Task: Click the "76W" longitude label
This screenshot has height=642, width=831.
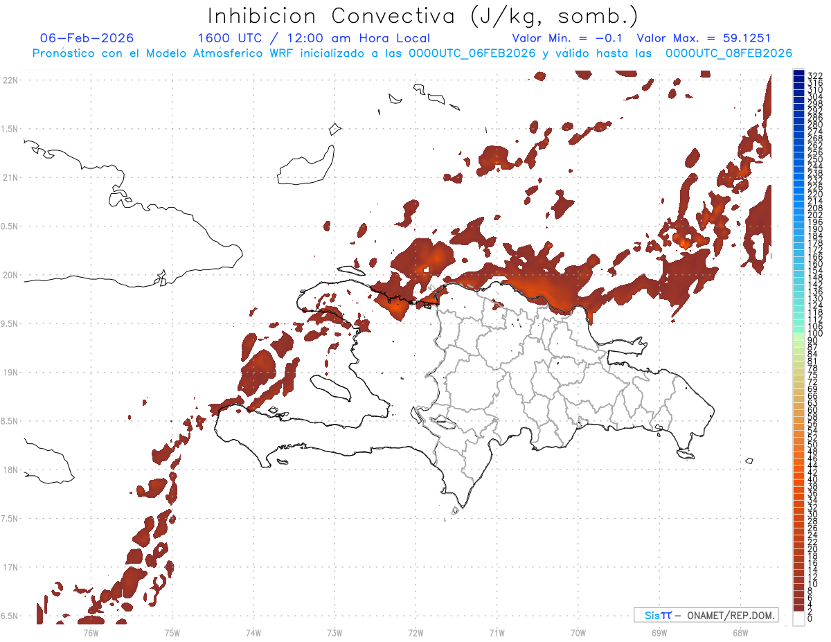Action: pos(91,632)
